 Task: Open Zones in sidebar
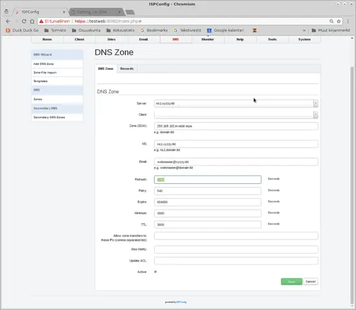click(57, 99)
